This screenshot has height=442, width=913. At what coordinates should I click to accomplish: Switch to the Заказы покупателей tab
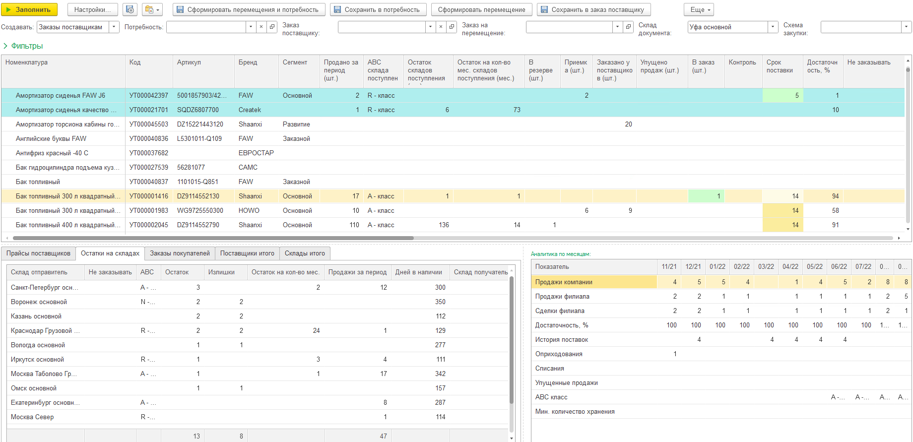pyautogui.click(x=180, y=253)
